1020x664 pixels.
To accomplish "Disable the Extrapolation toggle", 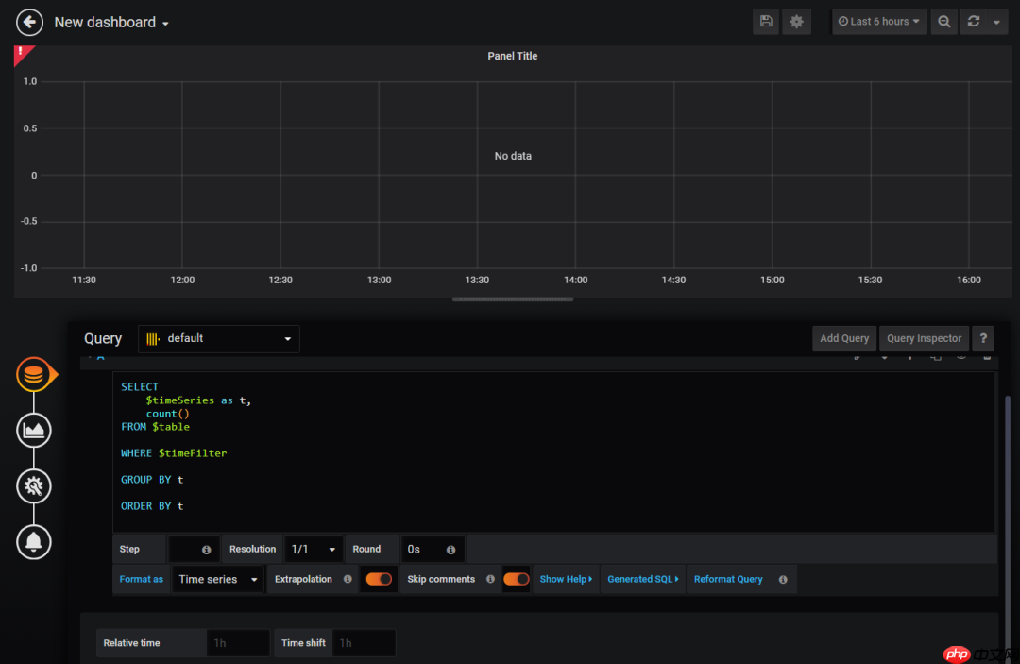I will tap(378, 579).
